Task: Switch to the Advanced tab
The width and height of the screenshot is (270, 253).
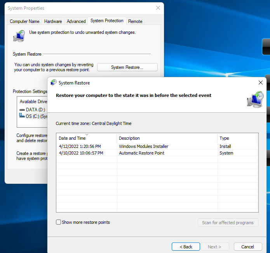Action: click(76, 21)
